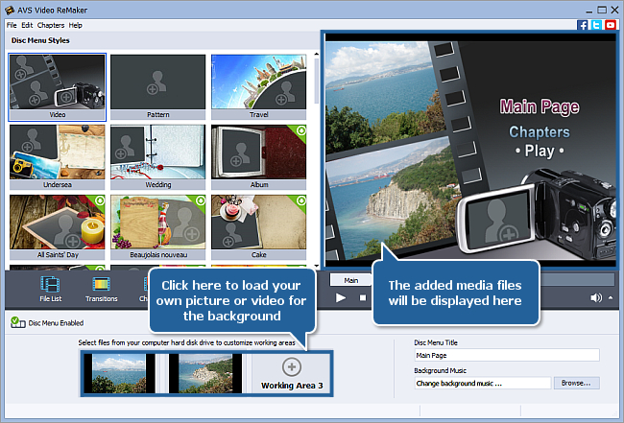
Task: Open the Chapters menu
Action: point(51,25)
